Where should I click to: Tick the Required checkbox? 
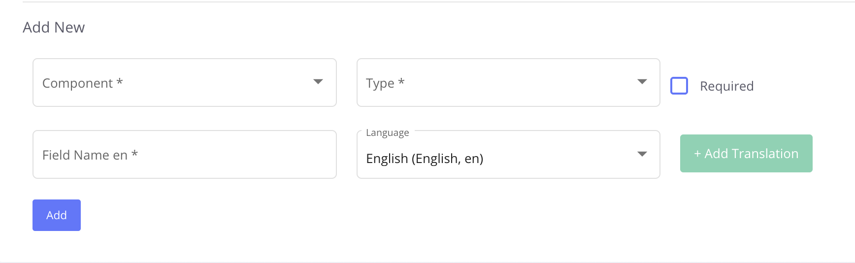[679, 86]
